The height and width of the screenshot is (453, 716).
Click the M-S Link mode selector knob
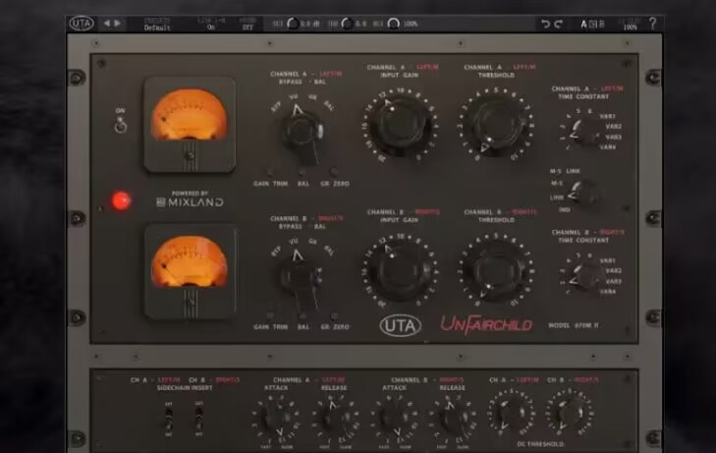tap(585, 195)
